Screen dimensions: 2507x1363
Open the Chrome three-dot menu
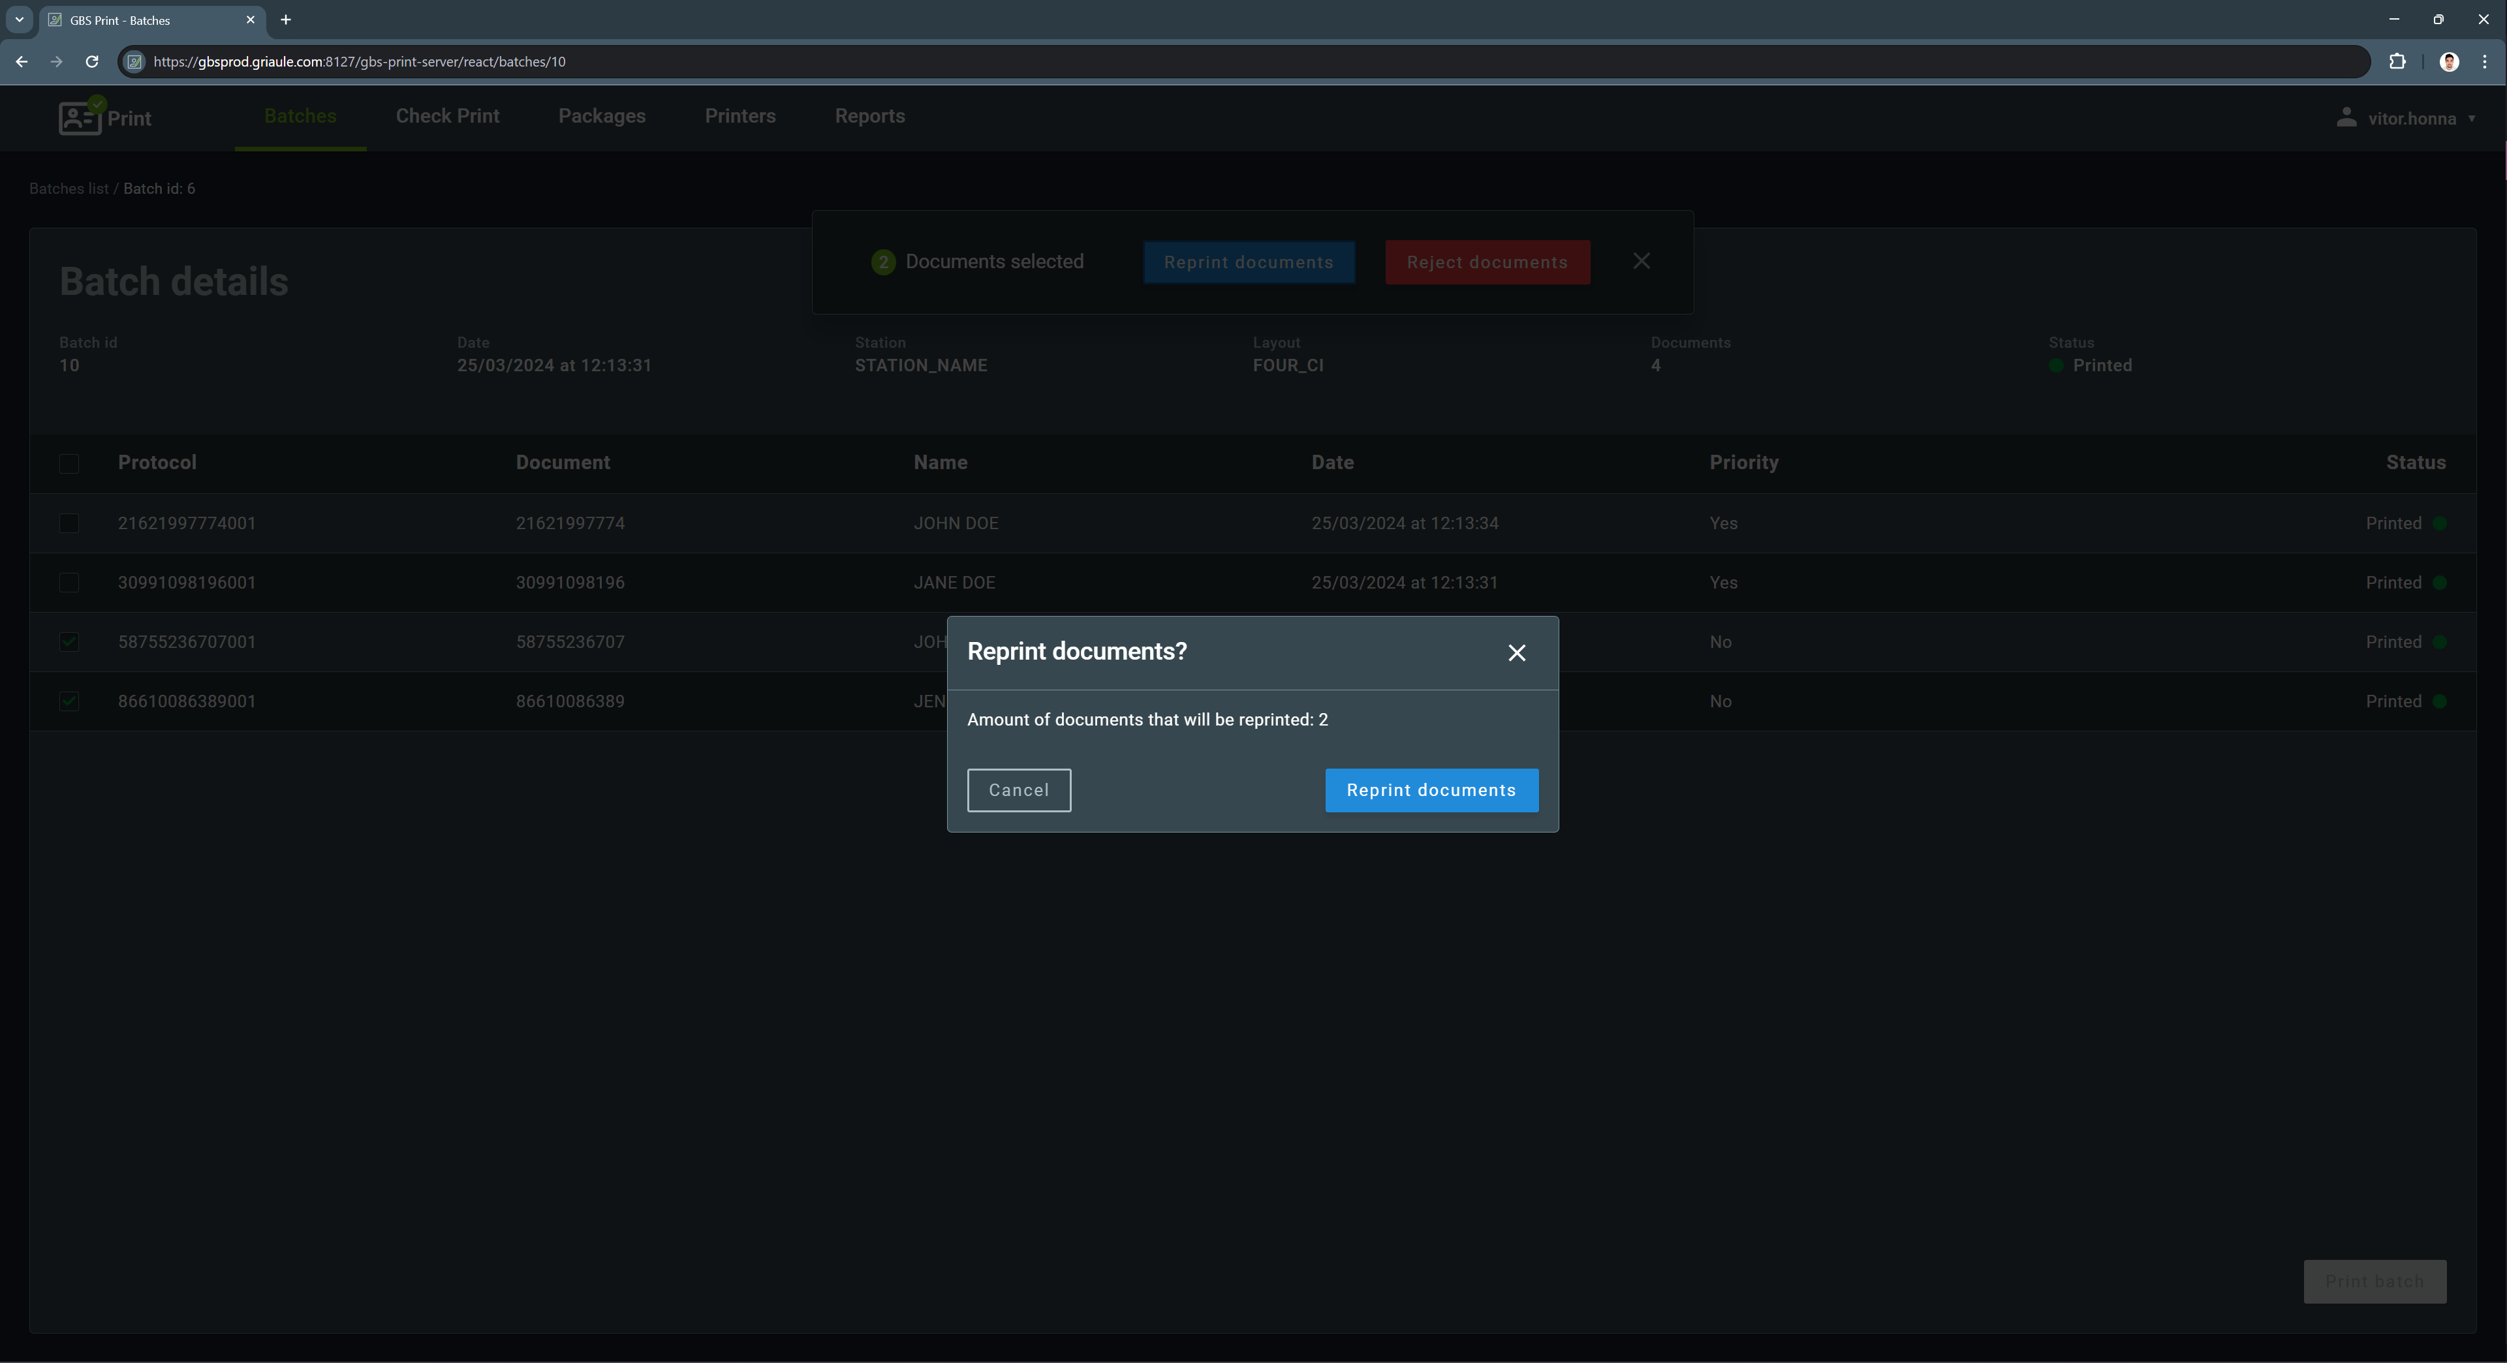coord(2485,61)
